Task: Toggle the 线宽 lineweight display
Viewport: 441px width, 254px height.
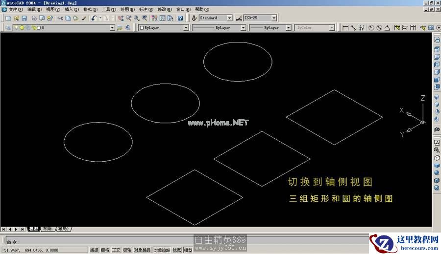Action: [x=176, y=250]
